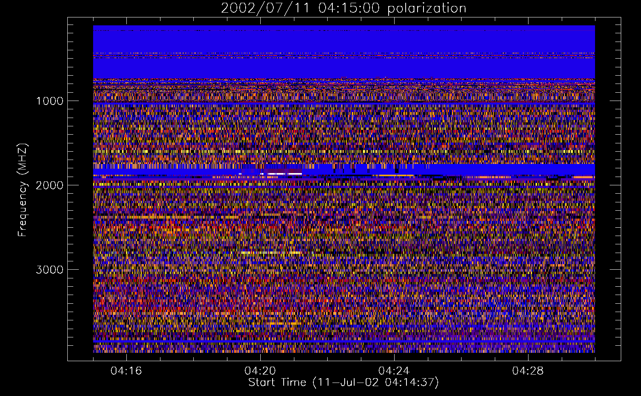Click the 04:28 time tick label

coord(528,371)
